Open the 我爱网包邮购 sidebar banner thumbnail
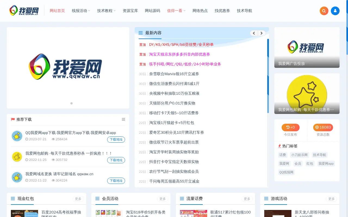348x217 pixels. [307, 94]
